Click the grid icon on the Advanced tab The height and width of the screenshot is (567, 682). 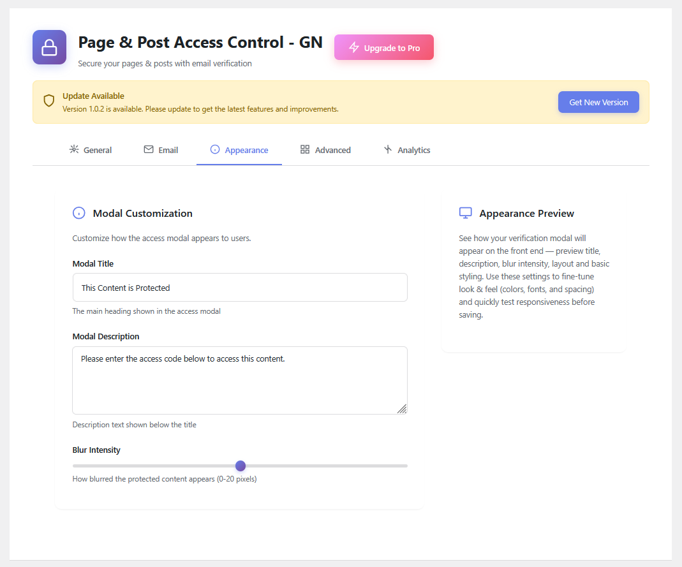[x=304, y=149]
